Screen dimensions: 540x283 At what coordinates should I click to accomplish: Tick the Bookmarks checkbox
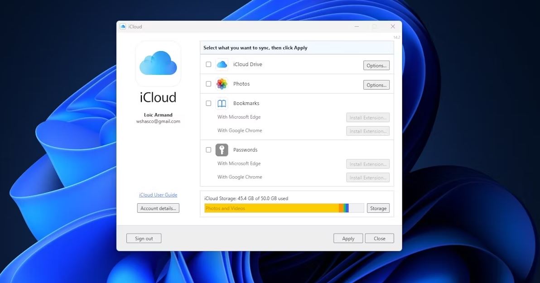click(x=208, y=103)
